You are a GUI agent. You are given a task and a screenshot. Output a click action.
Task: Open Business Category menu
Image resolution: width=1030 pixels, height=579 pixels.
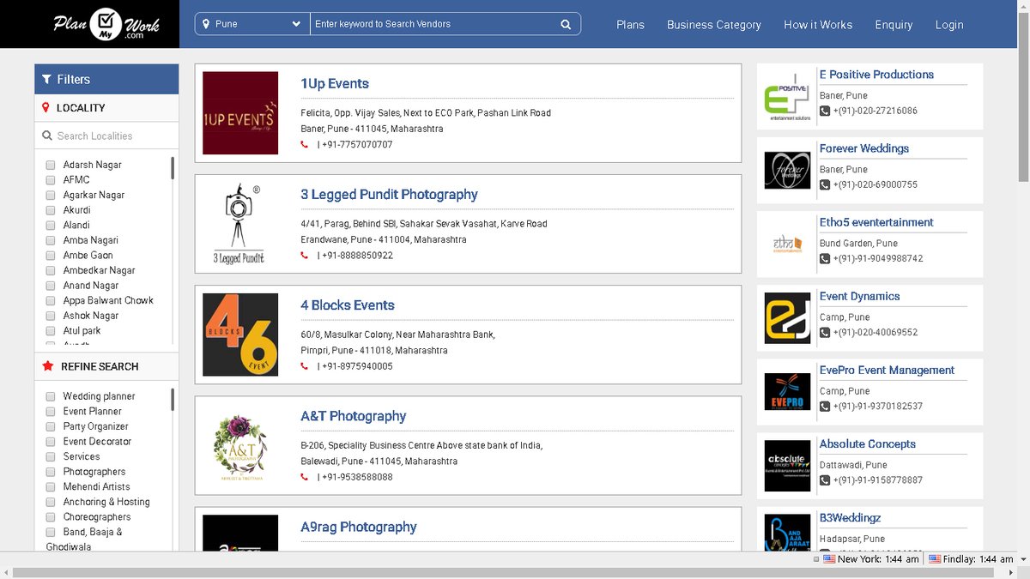pyautogui.click(x=714, y=25)
